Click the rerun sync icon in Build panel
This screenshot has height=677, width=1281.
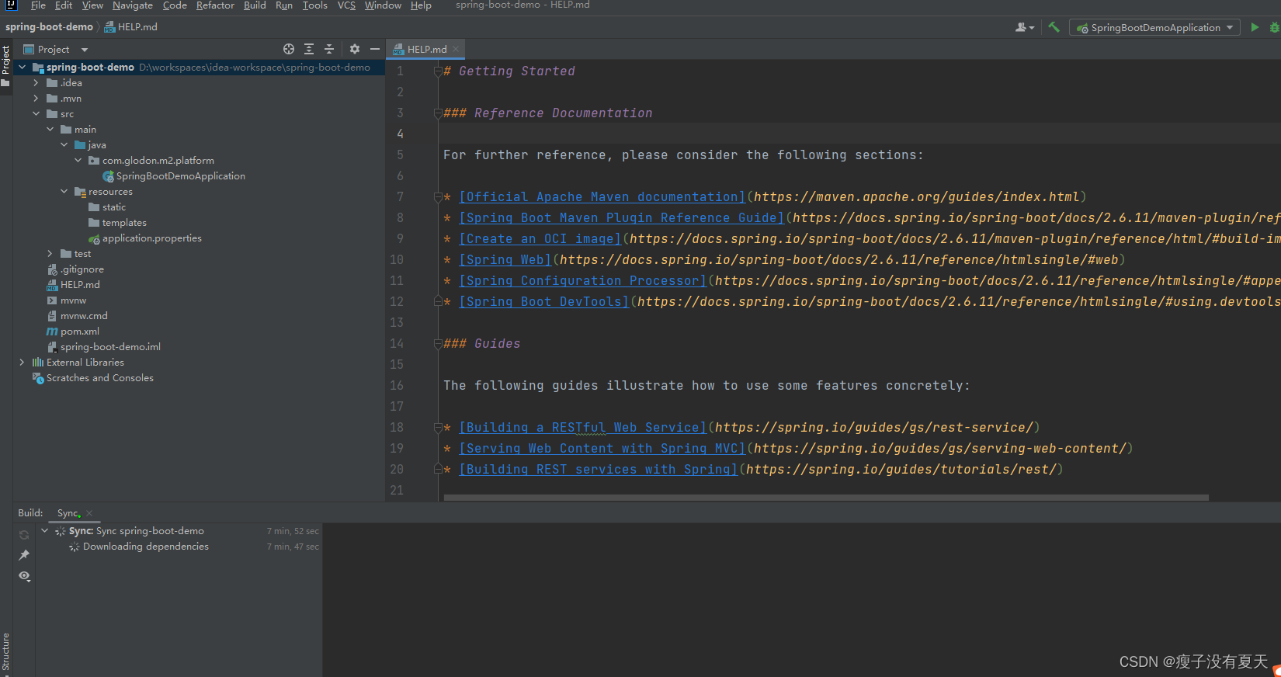coord(24,535)
